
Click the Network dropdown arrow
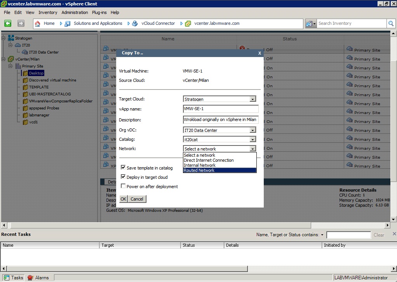point(252,149)
